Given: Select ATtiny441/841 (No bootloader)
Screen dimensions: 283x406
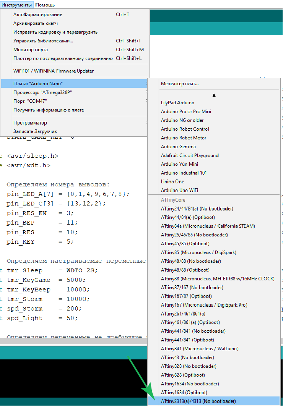Looking at the screenshot, I should [x=214, y=331].
